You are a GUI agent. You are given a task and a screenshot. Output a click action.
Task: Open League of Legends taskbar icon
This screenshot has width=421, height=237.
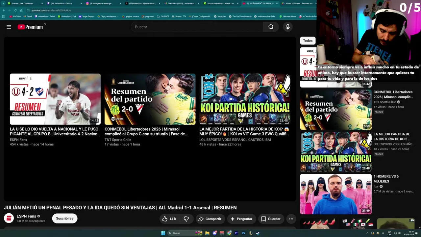click(x=251, y=233)
